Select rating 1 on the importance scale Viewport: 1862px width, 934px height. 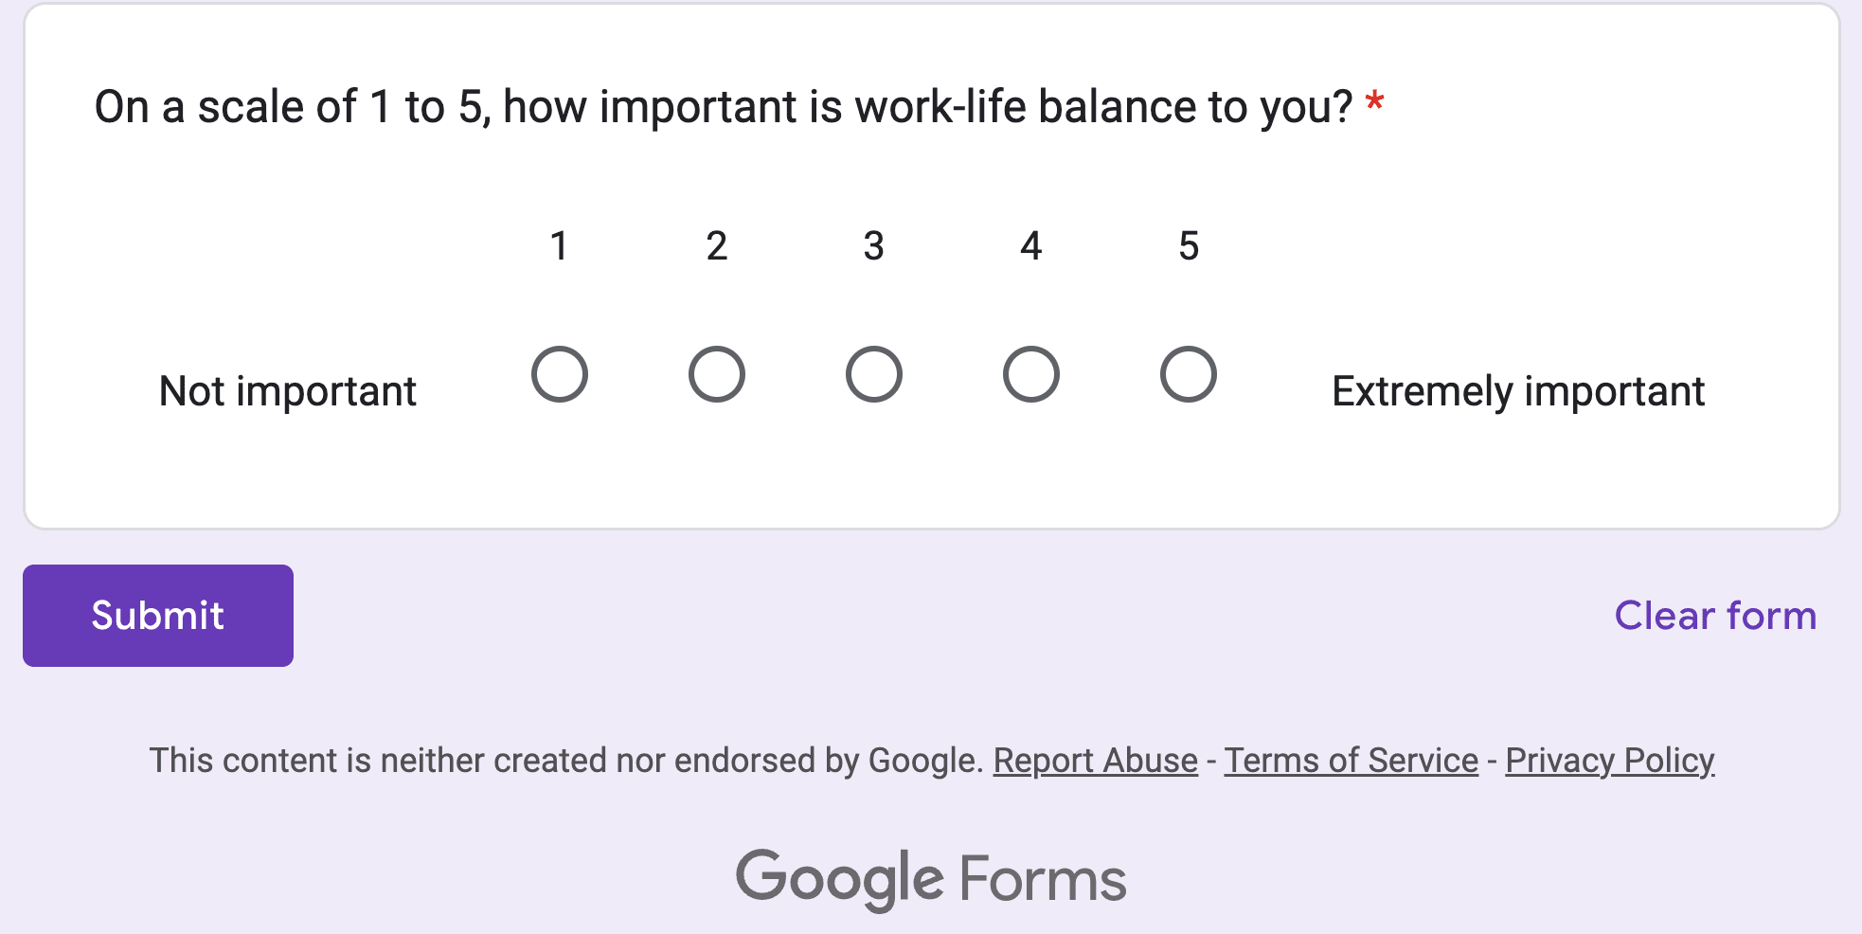click(560, 374)
